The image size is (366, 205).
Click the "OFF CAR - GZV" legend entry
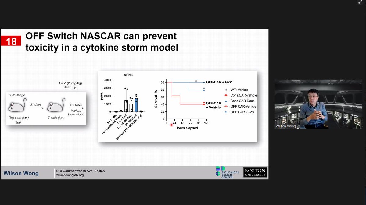pos(239,112)
